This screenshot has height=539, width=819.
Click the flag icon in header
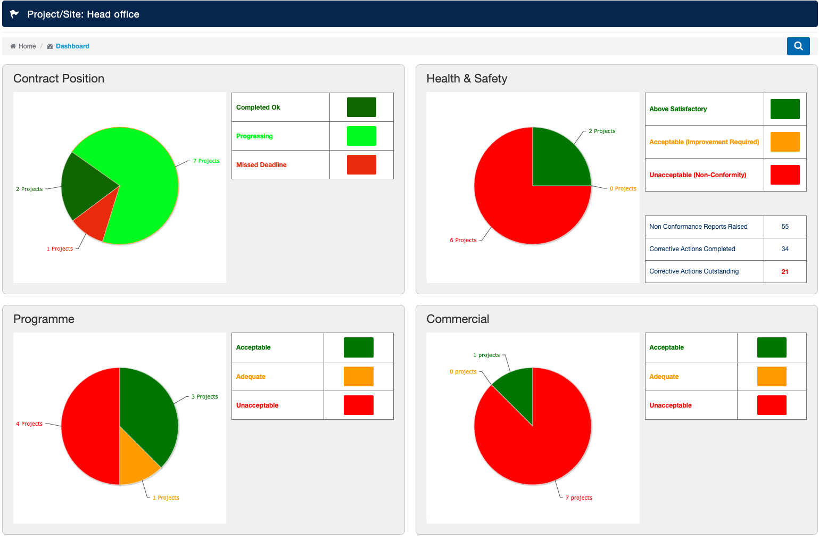(x=15, y=14)
